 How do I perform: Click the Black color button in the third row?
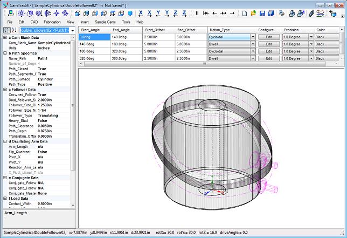click(327, 51)
